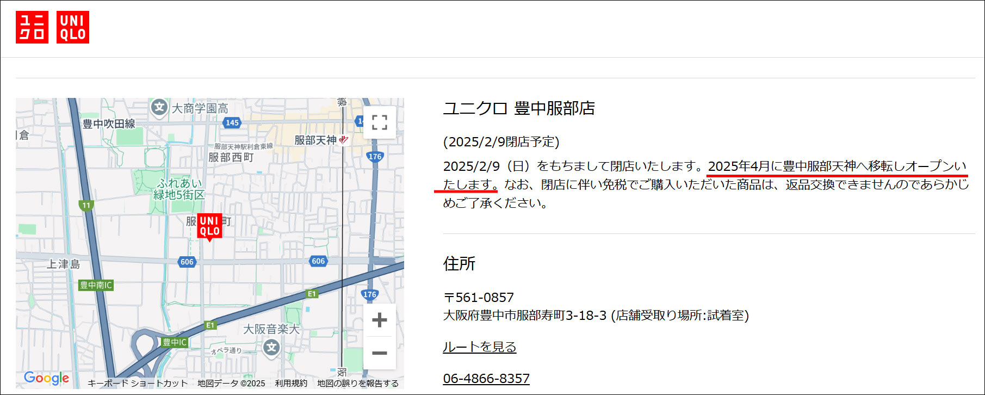Zoom out the map with minus button
Image resolution: width=985 pixels, height=395 pixels.
pos(380,353)
